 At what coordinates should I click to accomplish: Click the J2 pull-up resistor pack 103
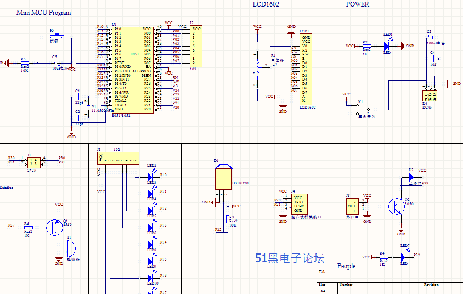196,46
